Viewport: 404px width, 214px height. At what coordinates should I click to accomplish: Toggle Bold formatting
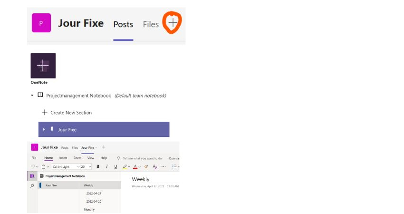pos(98,167)
